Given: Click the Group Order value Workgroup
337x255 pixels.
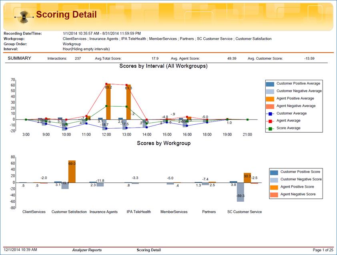Looking at the screenshot, I should [72, 44].
